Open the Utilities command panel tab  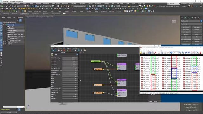[199, 18]
